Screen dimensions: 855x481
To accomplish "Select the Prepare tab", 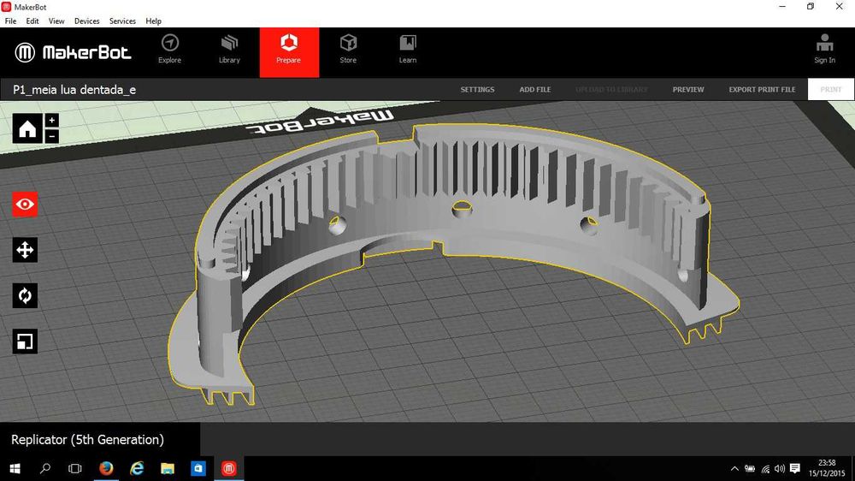I will (x=289, y=52).
